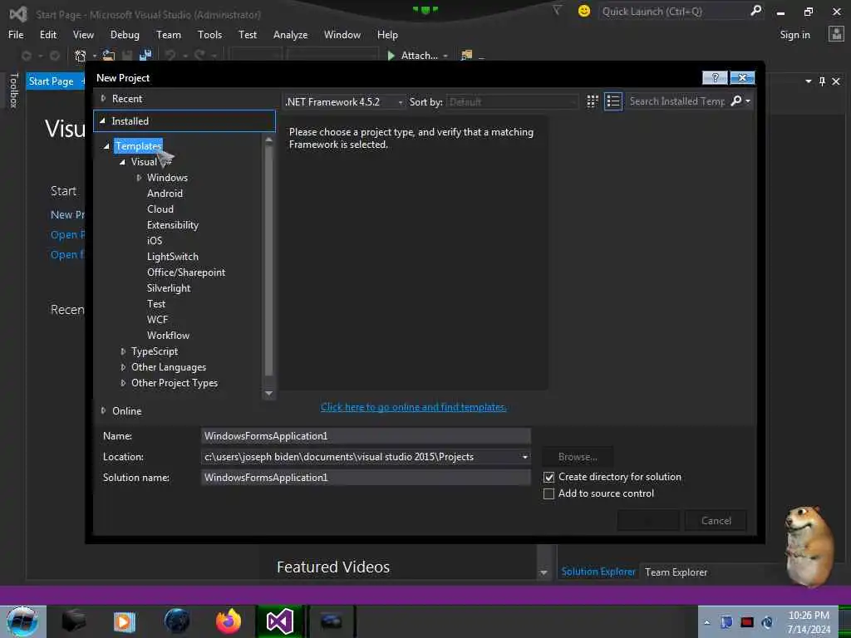851x638 pixels.
Task: Click the notifications flag icon in title bar
Action: [x=557, y=10]
